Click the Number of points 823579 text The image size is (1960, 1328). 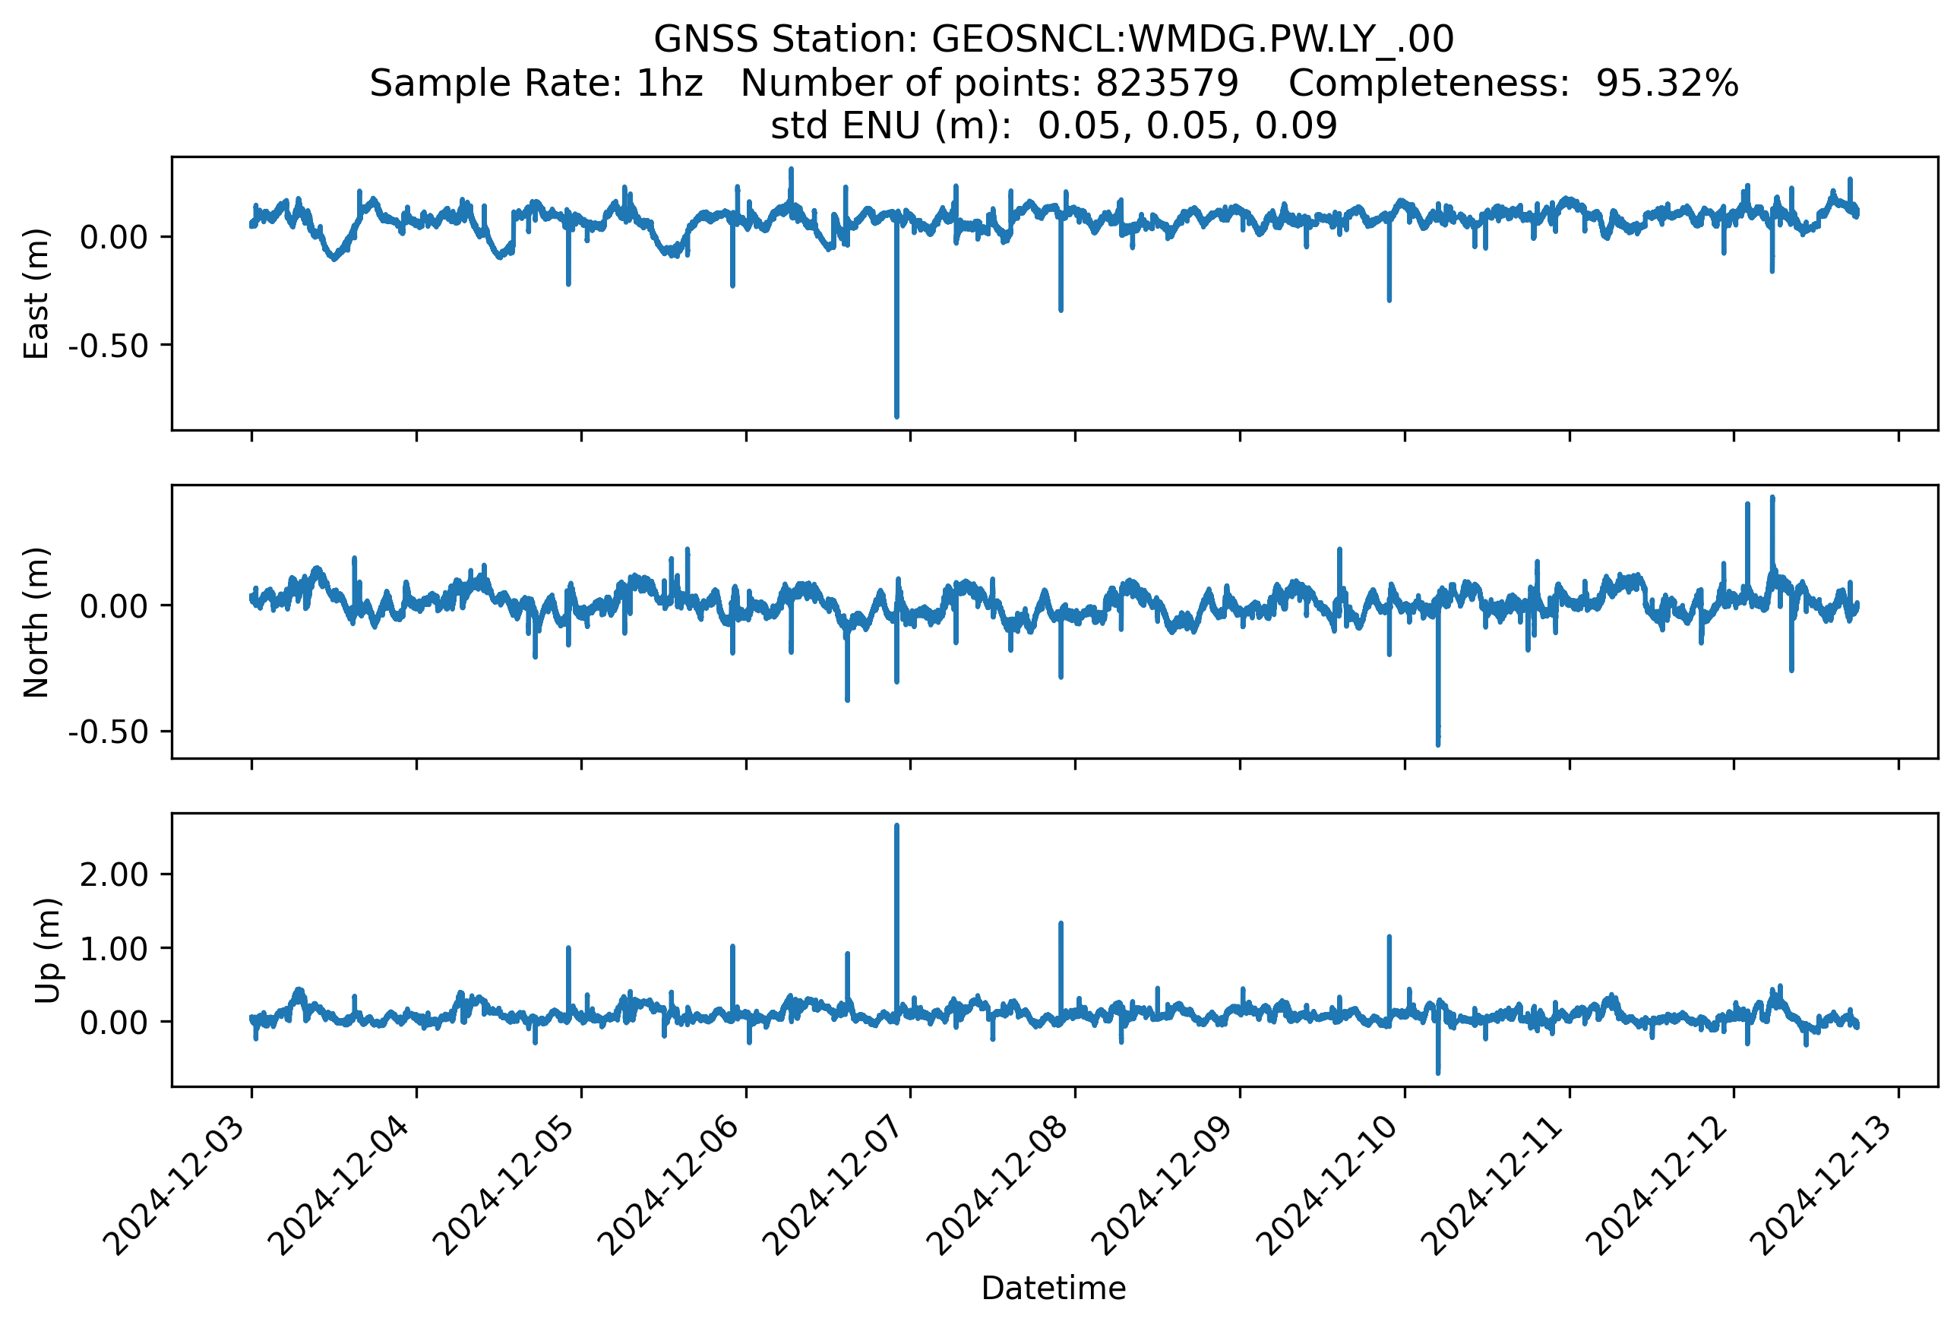click(x=988, y=84)
